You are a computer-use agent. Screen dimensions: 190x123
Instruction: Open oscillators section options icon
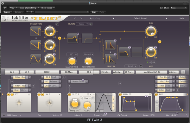tap(57, 24)
